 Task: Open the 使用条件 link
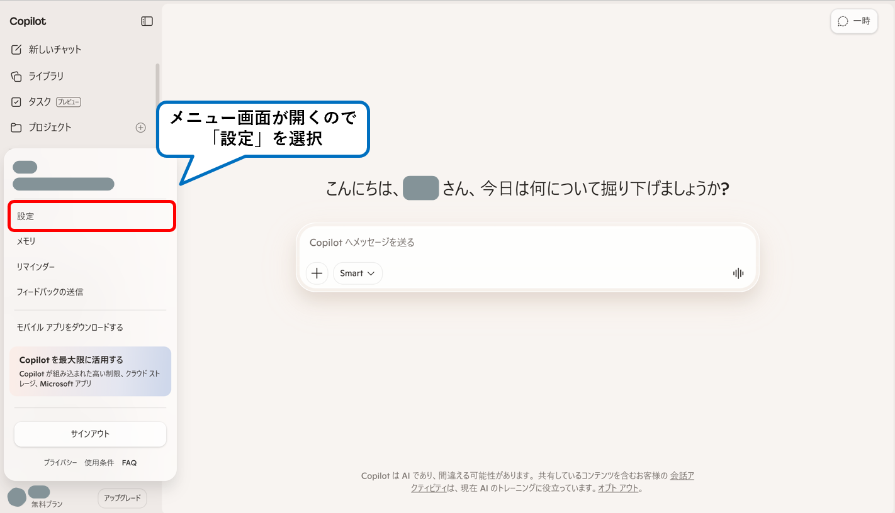pos(99,463)
